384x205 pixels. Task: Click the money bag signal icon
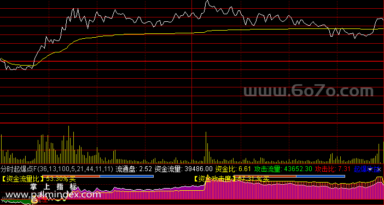[x=34, y=201]
